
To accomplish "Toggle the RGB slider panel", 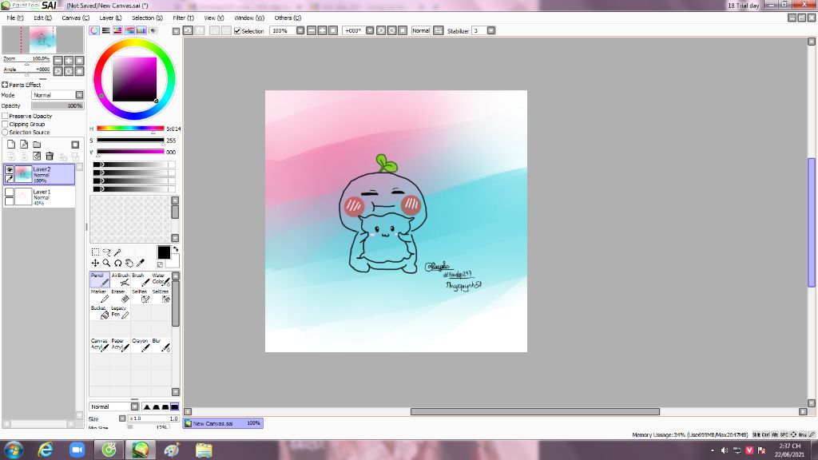I will (x=106, y=31).
